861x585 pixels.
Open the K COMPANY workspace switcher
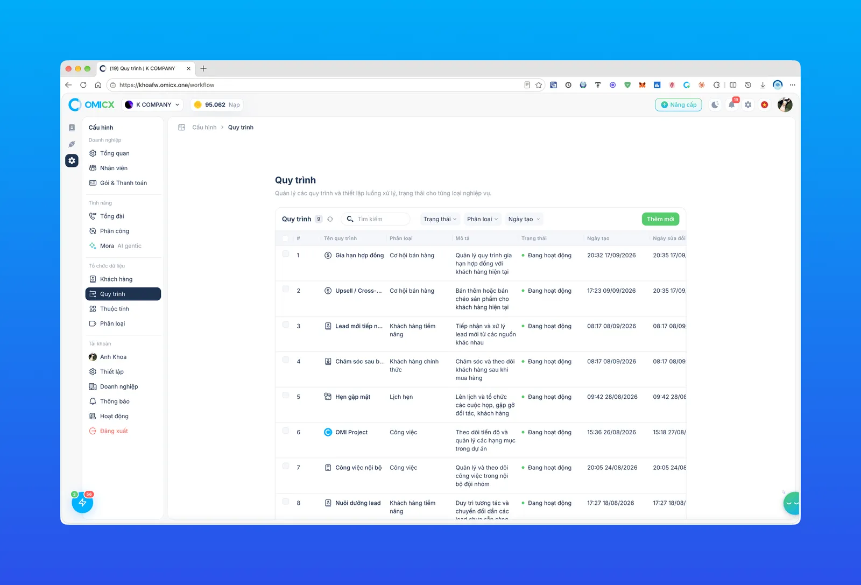pos(153,105)
